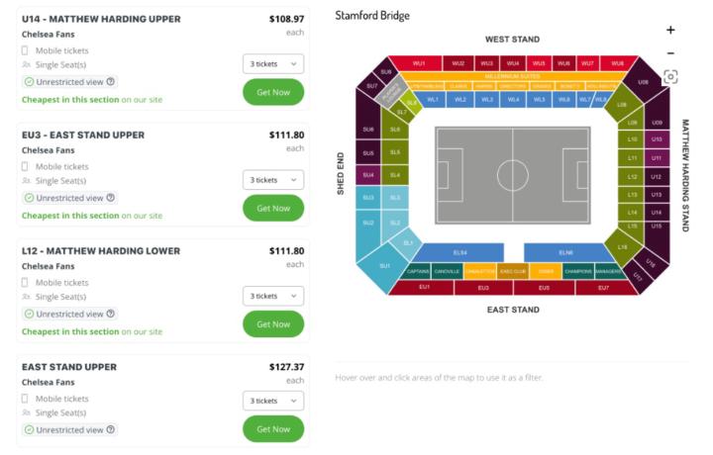The height and width of the screenshot is (455, 713).
Task: Select the ELS4 East Lower block on map
Action: click(459, 252)
